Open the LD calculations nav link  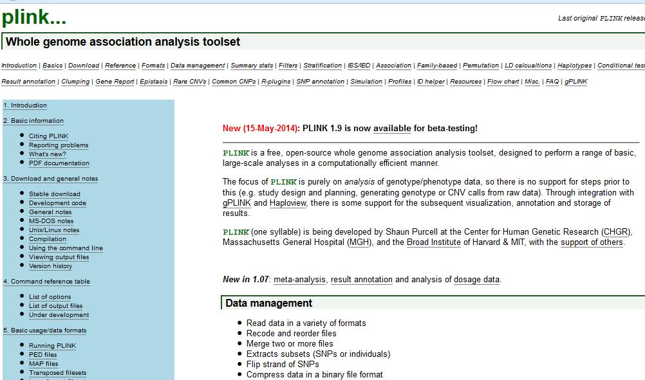pyautogui.click(x=528, y=66)
